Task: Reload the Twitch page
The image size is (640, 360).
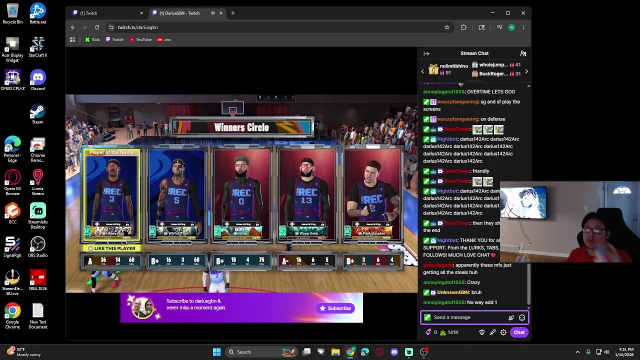Action: [97, 27]
